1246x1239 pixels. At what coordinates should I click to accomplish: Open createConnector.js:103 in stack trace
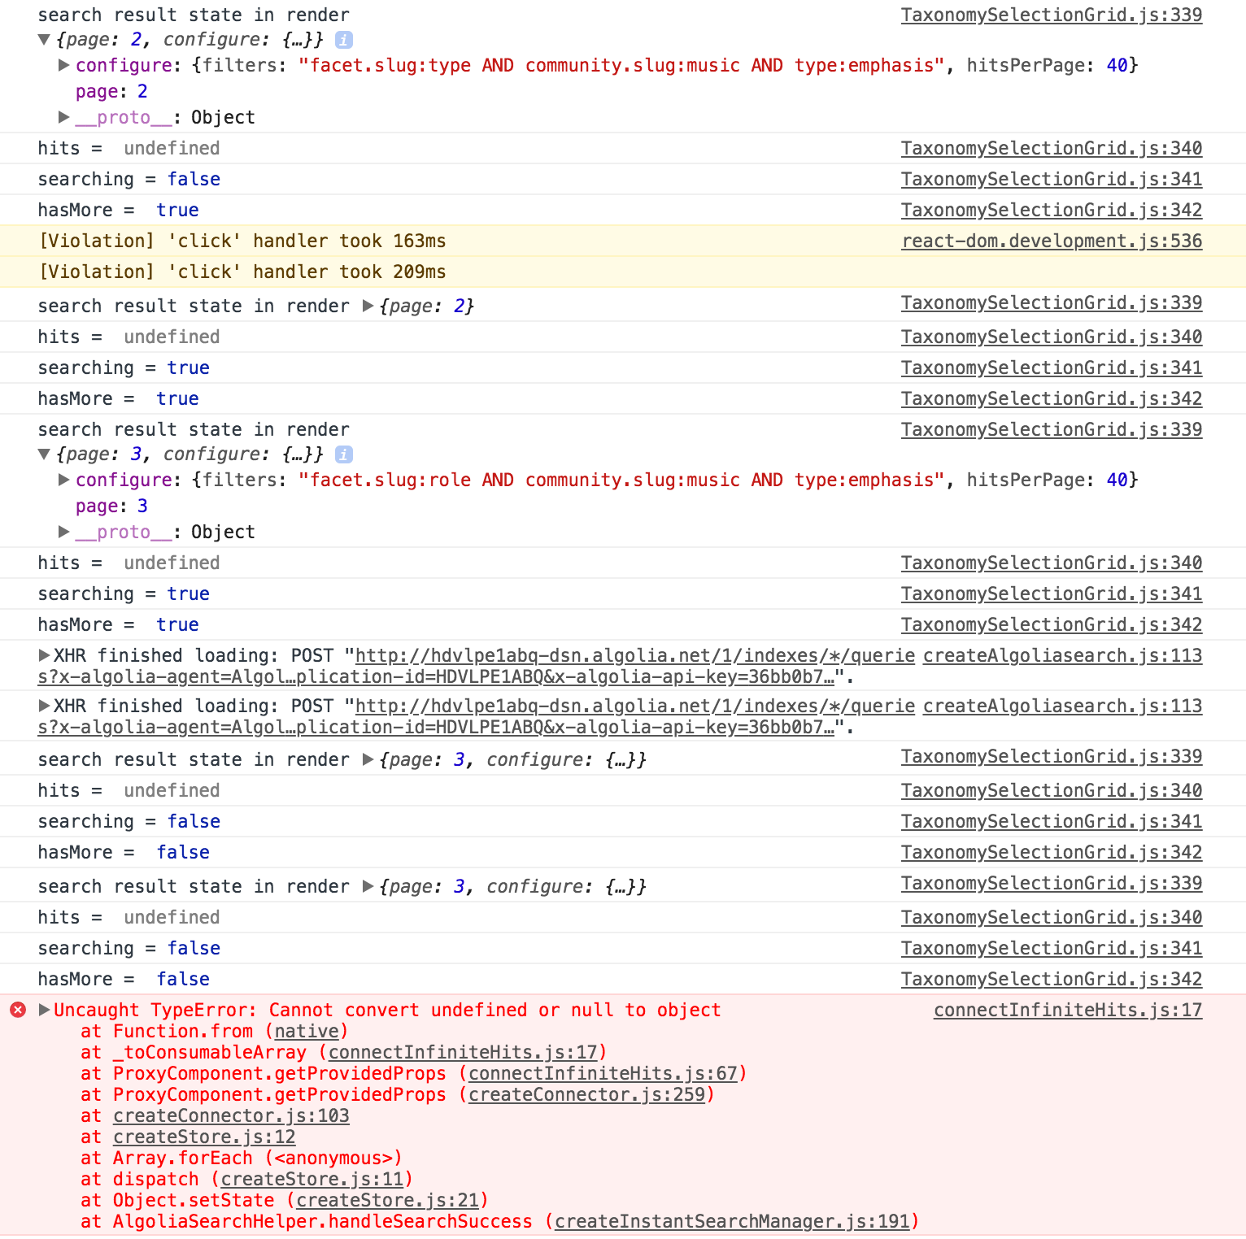[231, 1115]
